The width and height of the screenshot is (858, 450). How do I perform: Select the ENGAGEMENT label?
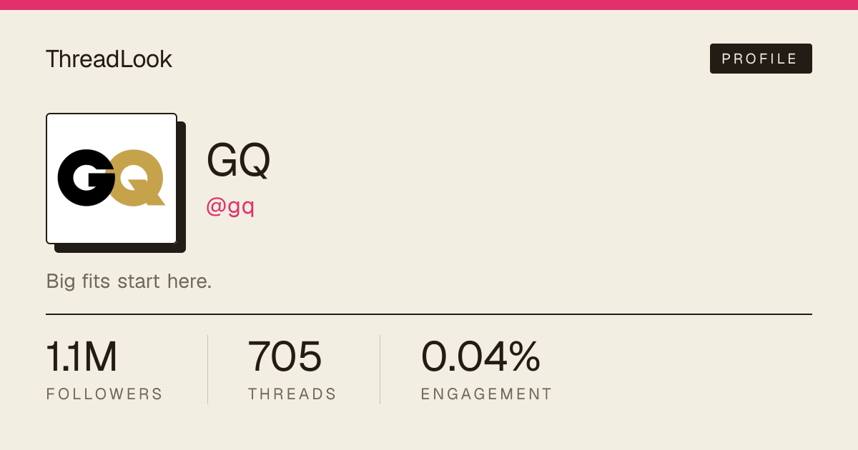point(486,394)
